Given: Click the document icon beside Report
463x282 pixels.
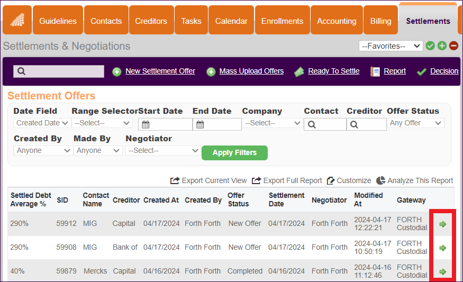Looking at the screenshot, I should point(375,72).
